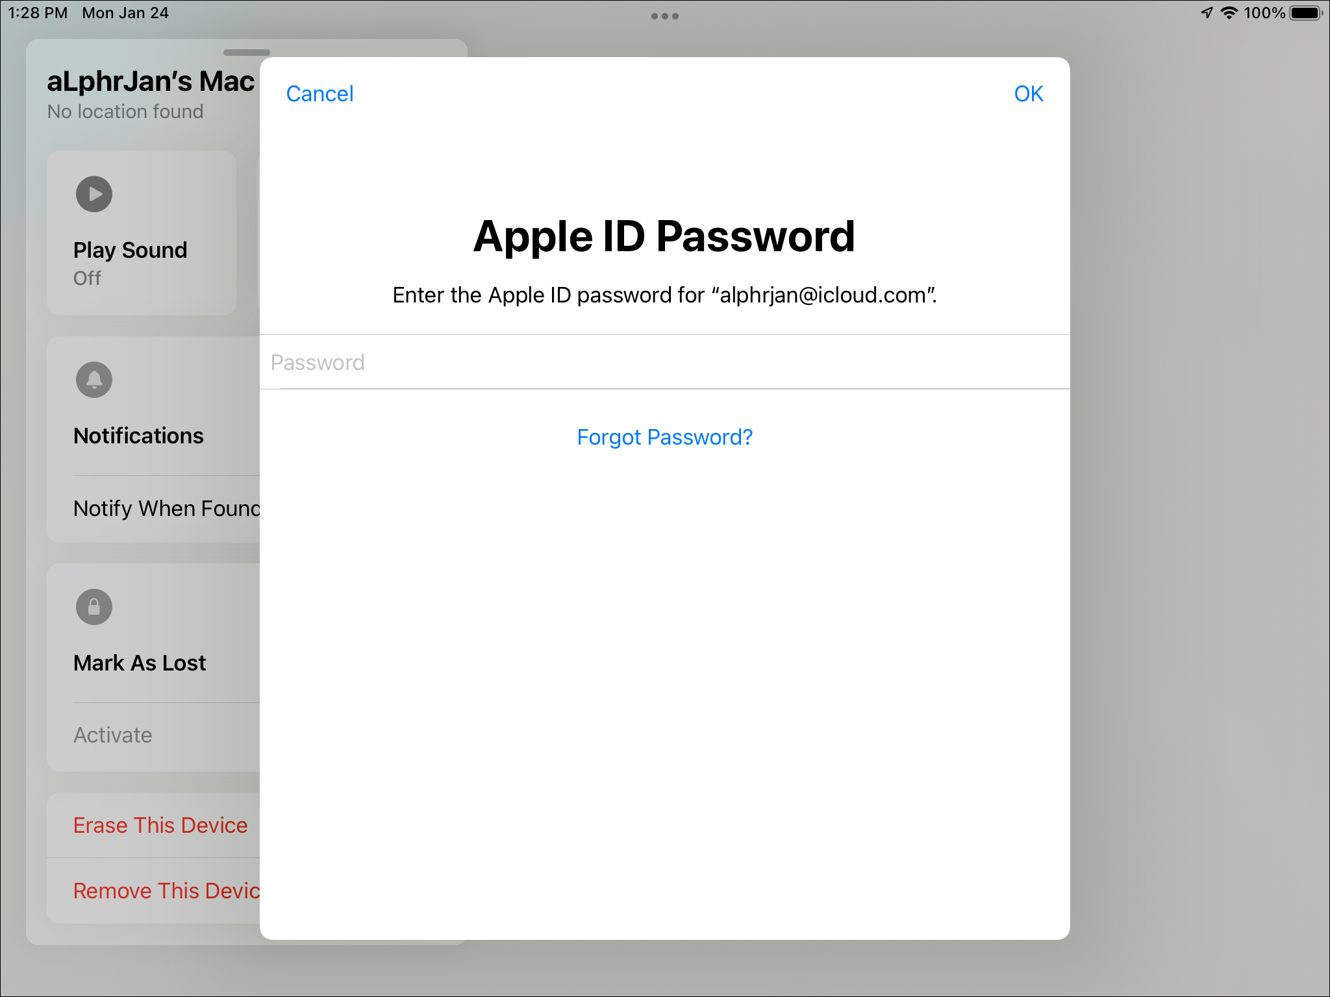Confirm with the OK button

[x=1028, y=94]
